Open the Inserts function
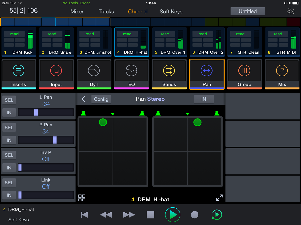 pos(19,74)
